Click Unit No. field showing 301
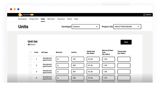The width and height of the screenshot is (160, 92). pyautogui.click(x=78, y=72)
